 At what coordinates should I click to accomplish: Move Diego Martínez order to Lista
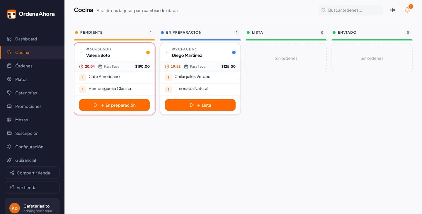200,105
